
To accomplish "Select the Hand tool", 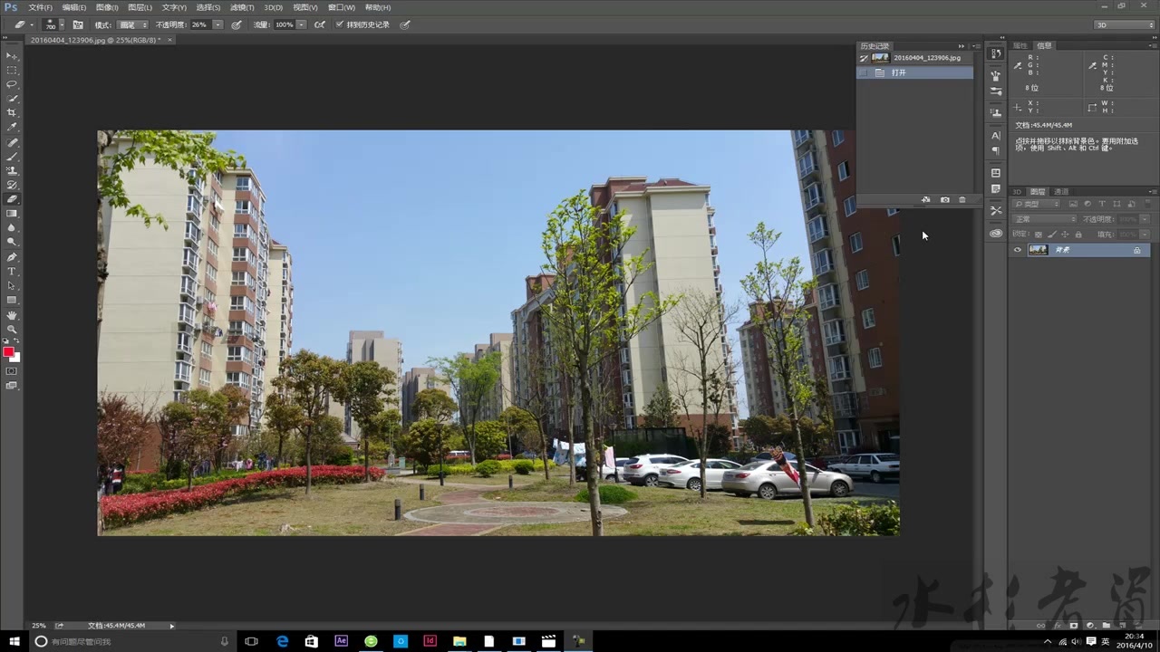I will (12, 315).
